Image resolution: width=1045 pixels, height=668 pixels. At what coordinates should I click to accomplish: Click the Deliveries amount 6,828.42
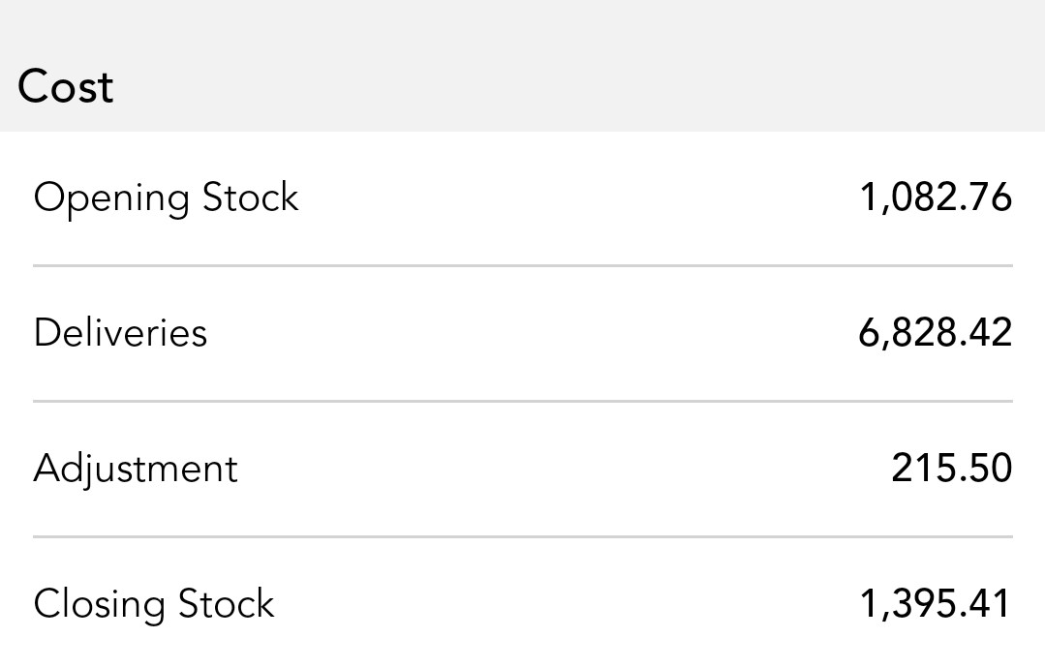click(935, 333)
